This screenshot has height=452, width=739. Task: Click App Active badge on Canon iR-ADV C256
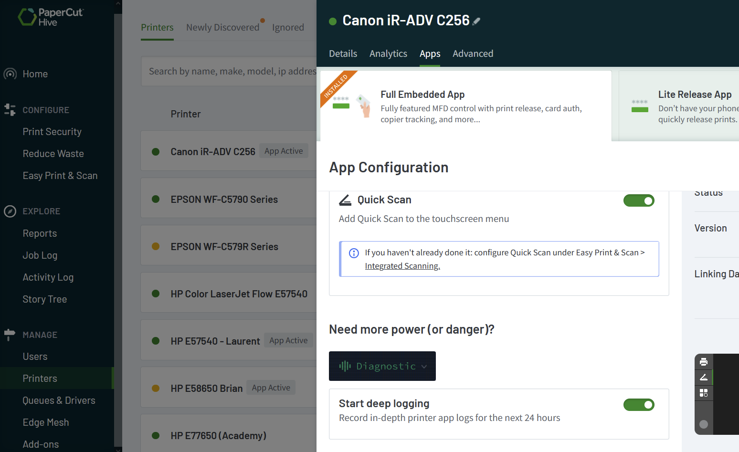point(284,151)
